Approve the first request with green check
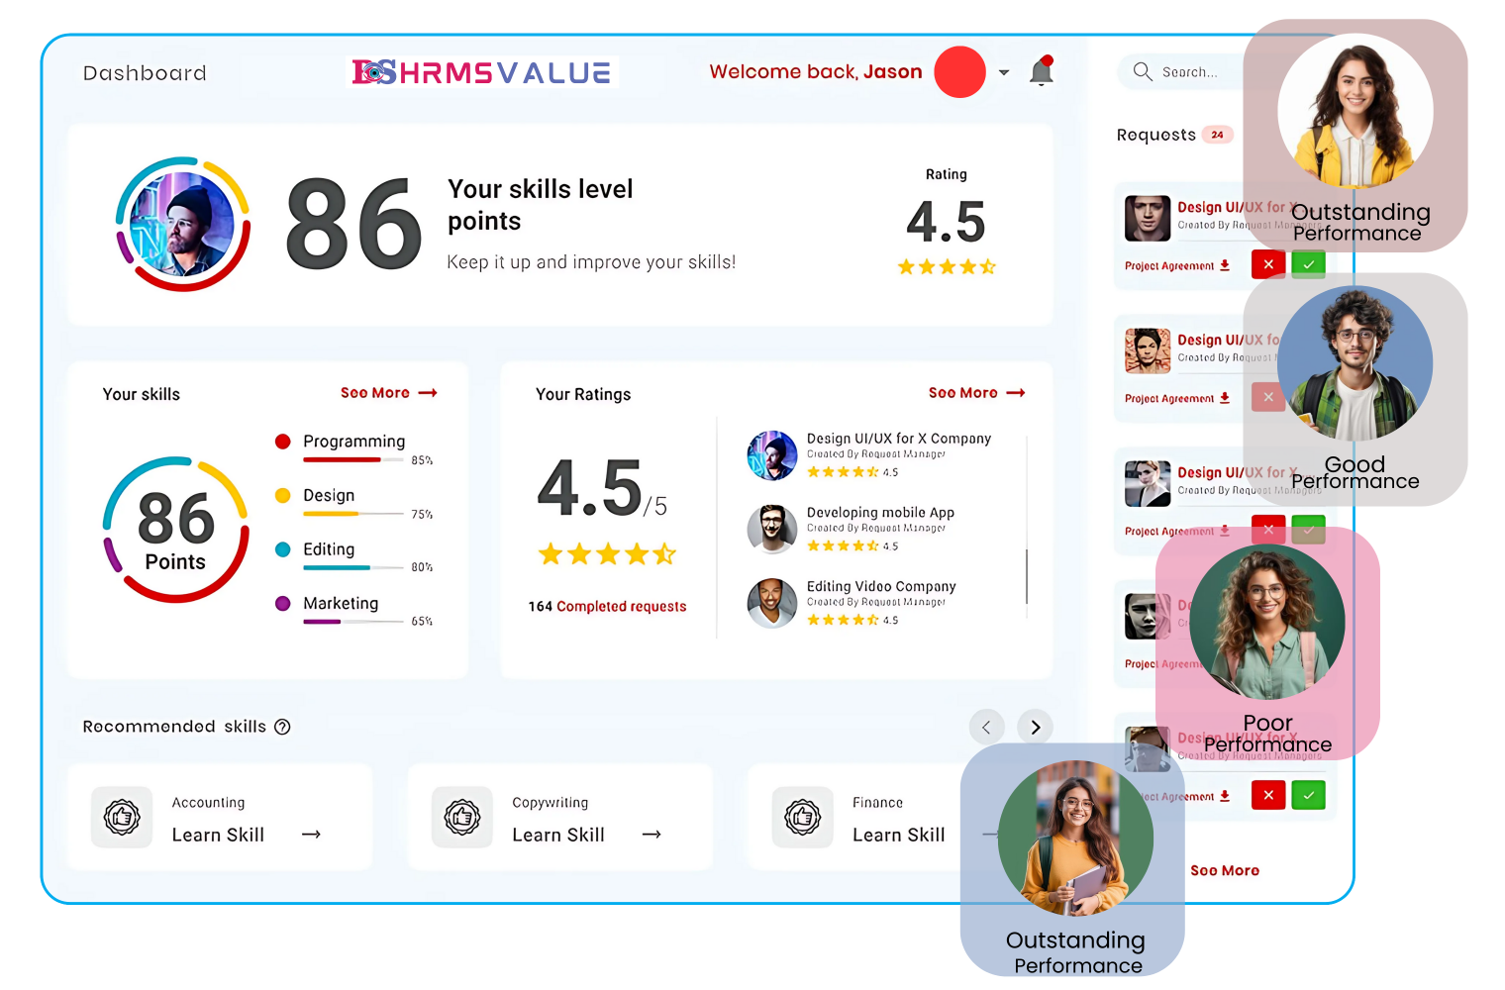Image resolution: width=1505 pixels, height=990 pixels. (1308, 264)
